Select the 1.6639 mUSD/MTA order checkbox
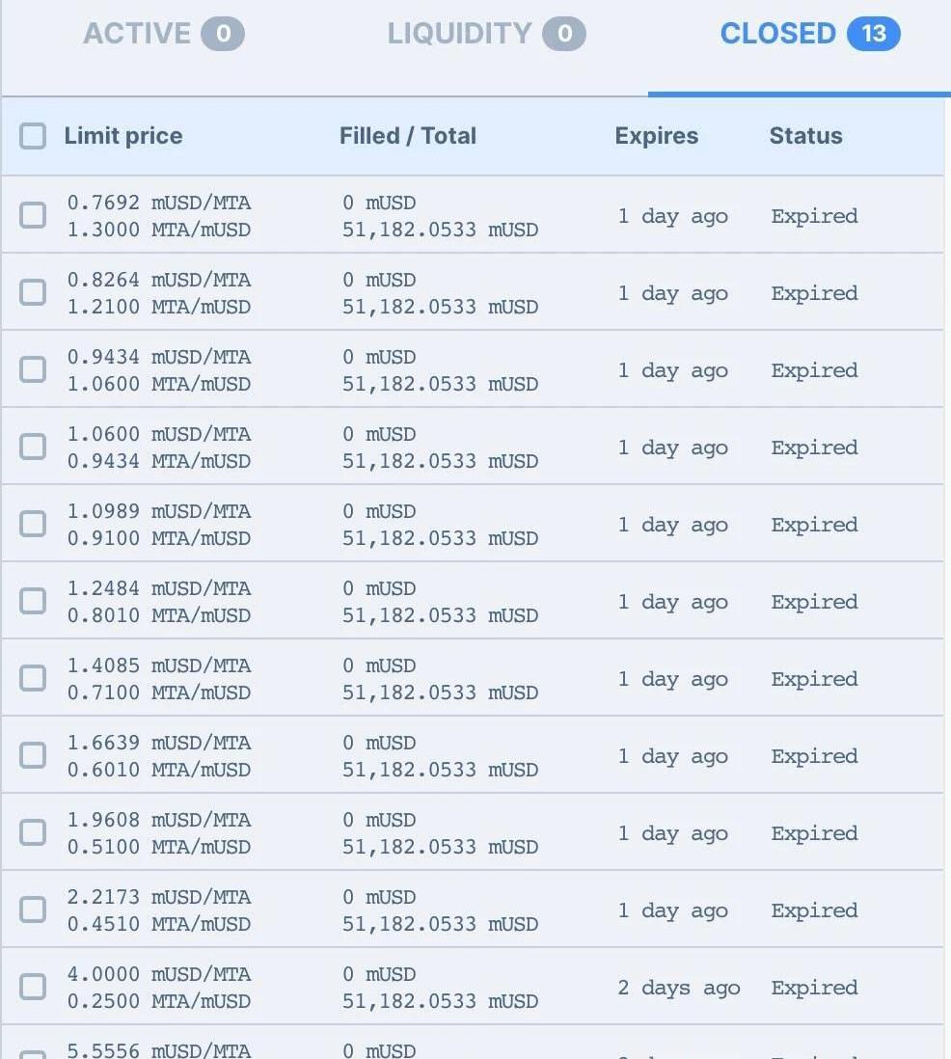 point(33,755)
